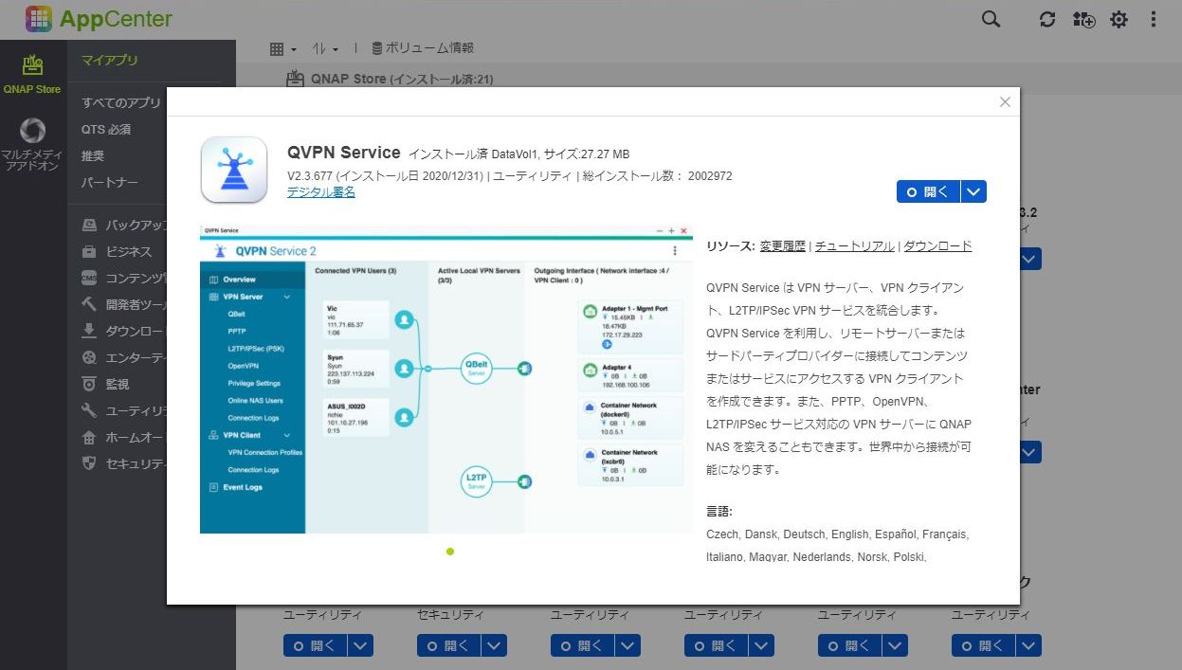Viewport: 1182px width, 670px height.
Task: Open the バックアップ category
Action: pyautogui.click(x=125, y=226)
